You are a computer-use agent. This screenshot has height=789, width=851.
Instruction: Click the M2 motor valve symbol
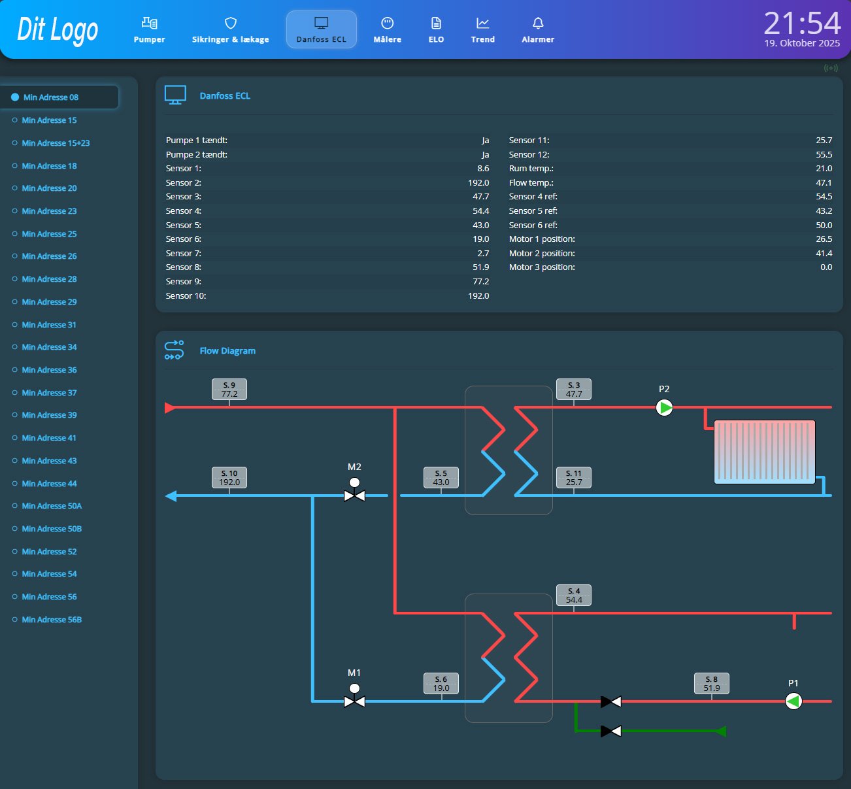click(x=354, y=495)
